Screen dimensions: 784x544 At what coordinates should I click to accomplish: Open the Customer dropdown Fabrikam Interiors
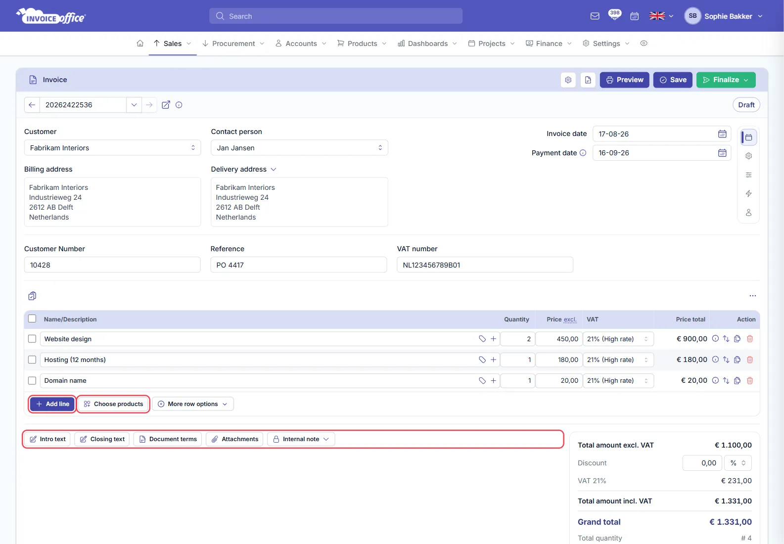pyautogui.click(x=112, y=148)
